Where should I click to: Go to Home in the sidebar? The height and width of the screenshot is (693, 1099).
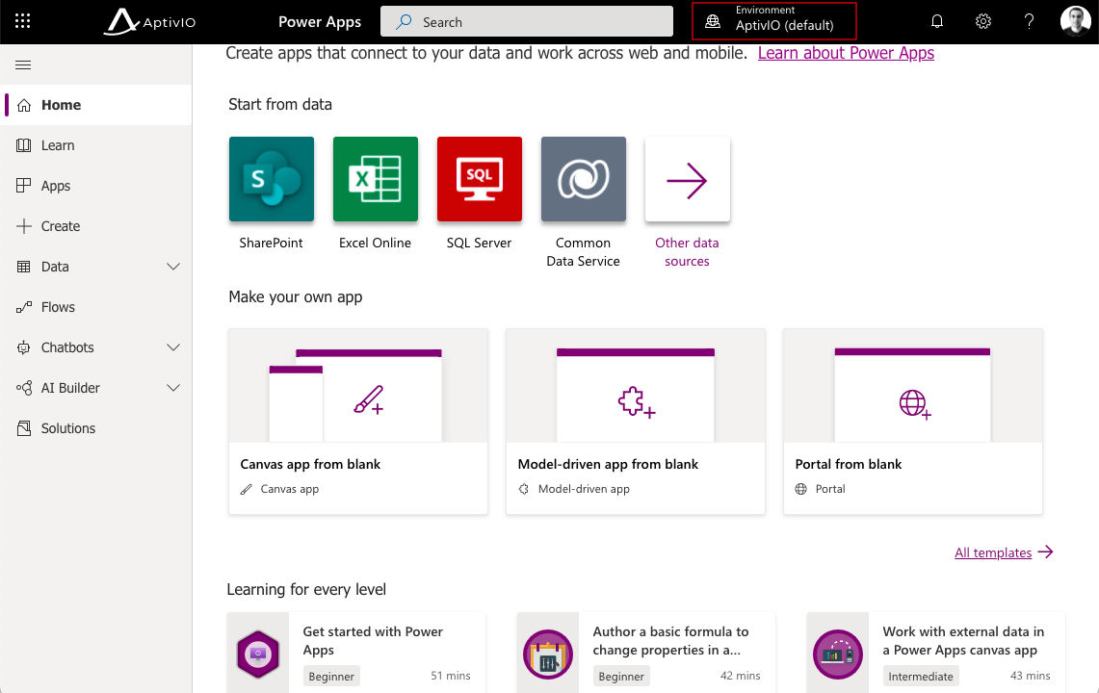point(96,105)
